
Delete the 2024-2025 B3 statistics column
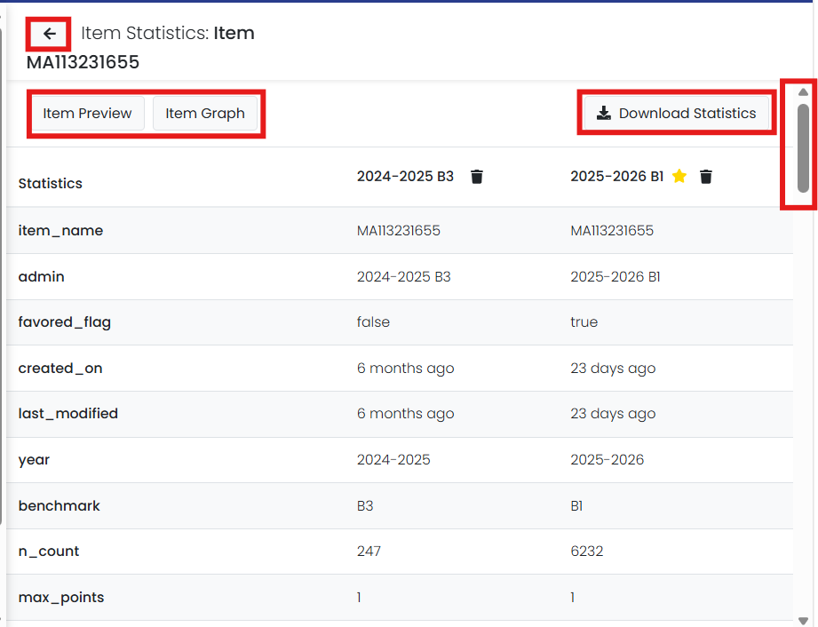point(477,177)
